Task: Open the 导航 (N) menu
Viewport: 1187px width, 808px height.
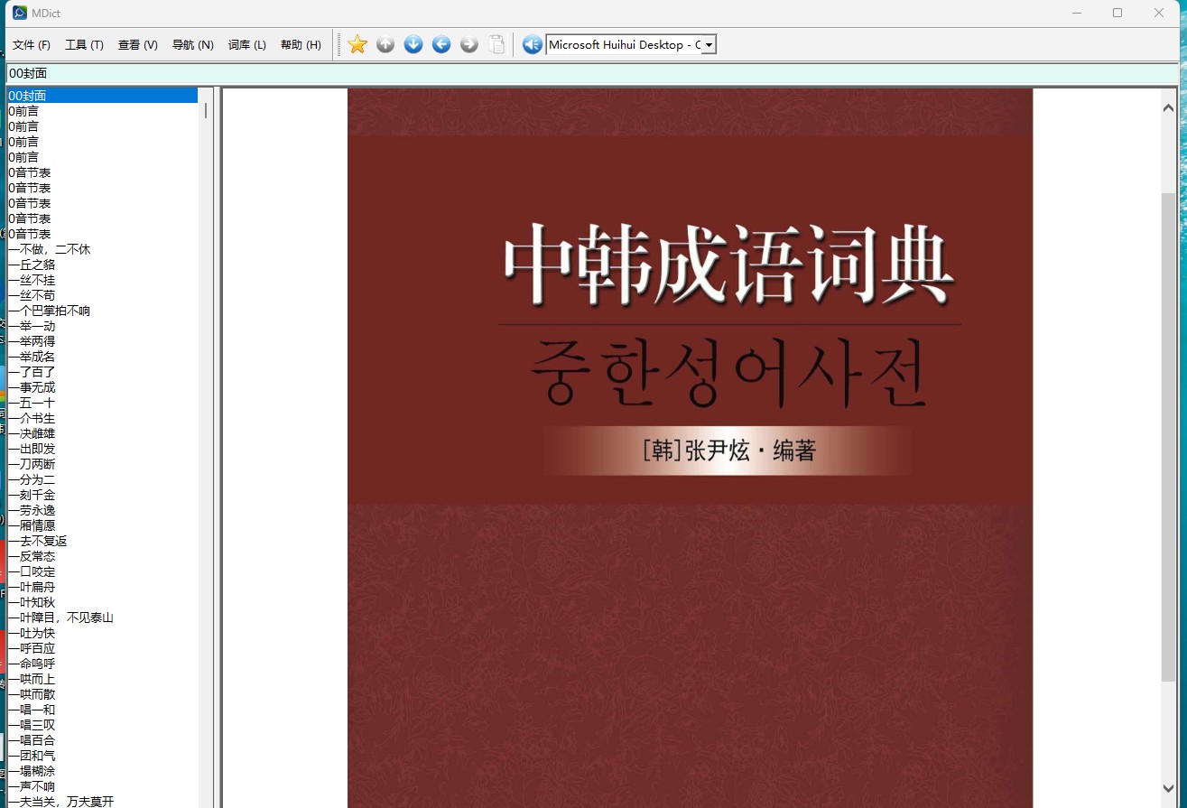Action: pyautogui.click(x=193, y=45)
